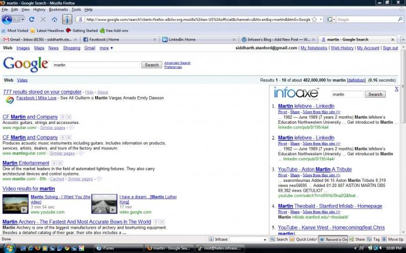Toggle the Infoaxe Record is On button
The width and height of the screenshot is (406, 253).
click(333, 239)
